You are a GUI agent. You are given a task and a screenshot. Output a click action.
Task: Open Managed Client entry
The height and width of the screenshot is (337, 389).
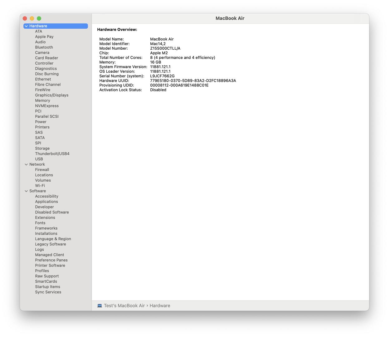[x=50, y=255]
